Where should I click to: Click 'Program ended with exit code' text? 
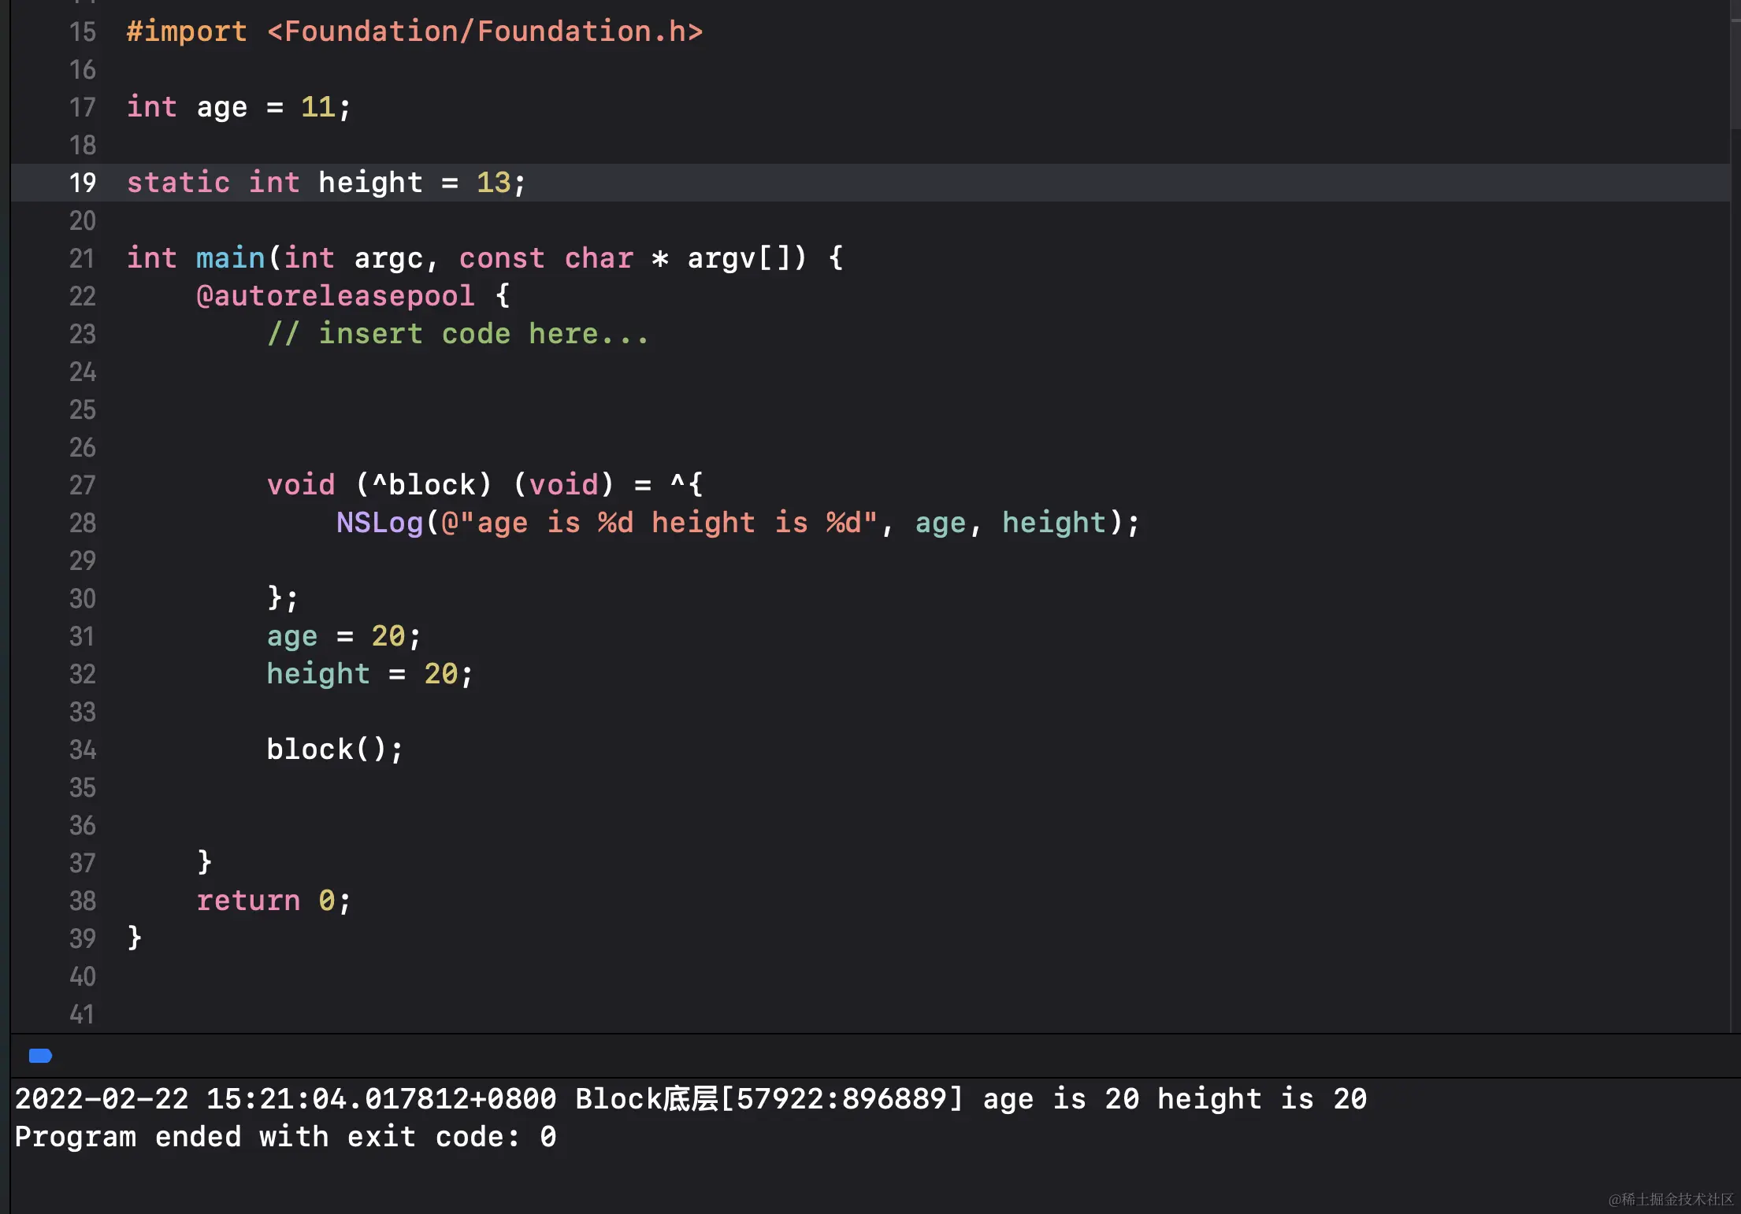285,1137
